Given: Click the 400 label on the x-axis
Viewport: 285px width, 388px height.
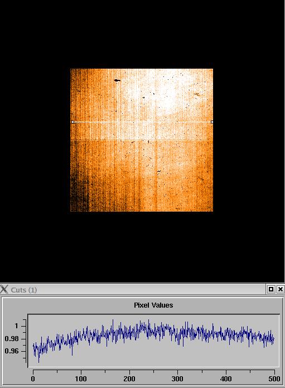Looking at the screenshot, I should click(x=226, y=379).
